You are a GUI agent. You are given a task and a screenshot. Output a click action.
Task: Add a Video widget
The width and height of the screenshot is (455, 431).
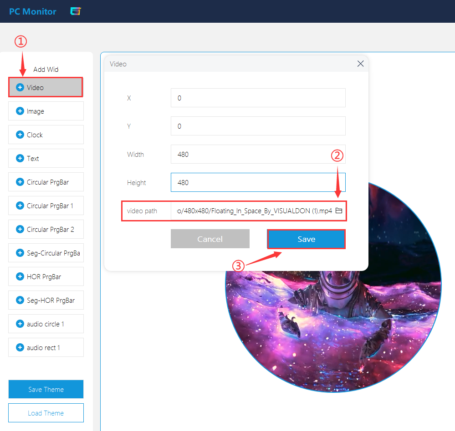pos(46,87)
